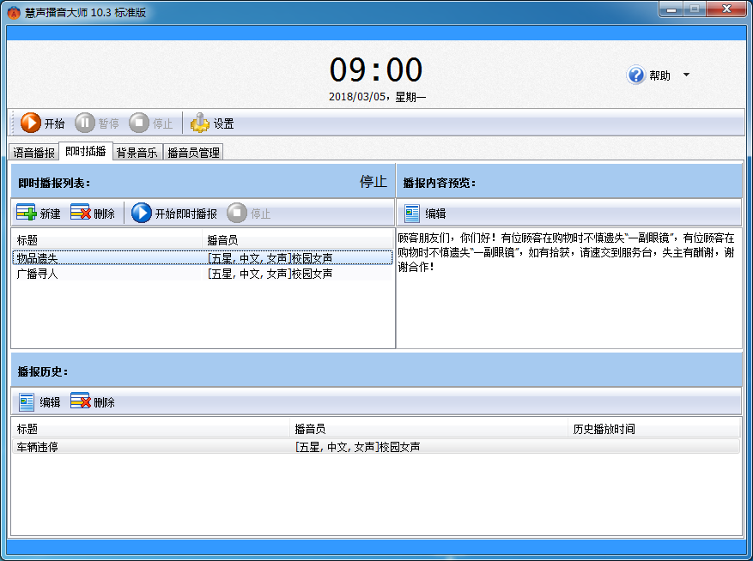This screenshot has width=753, height=561.
Task: Click the orange 开始 play icon
Action: click(x=30, y=123)
